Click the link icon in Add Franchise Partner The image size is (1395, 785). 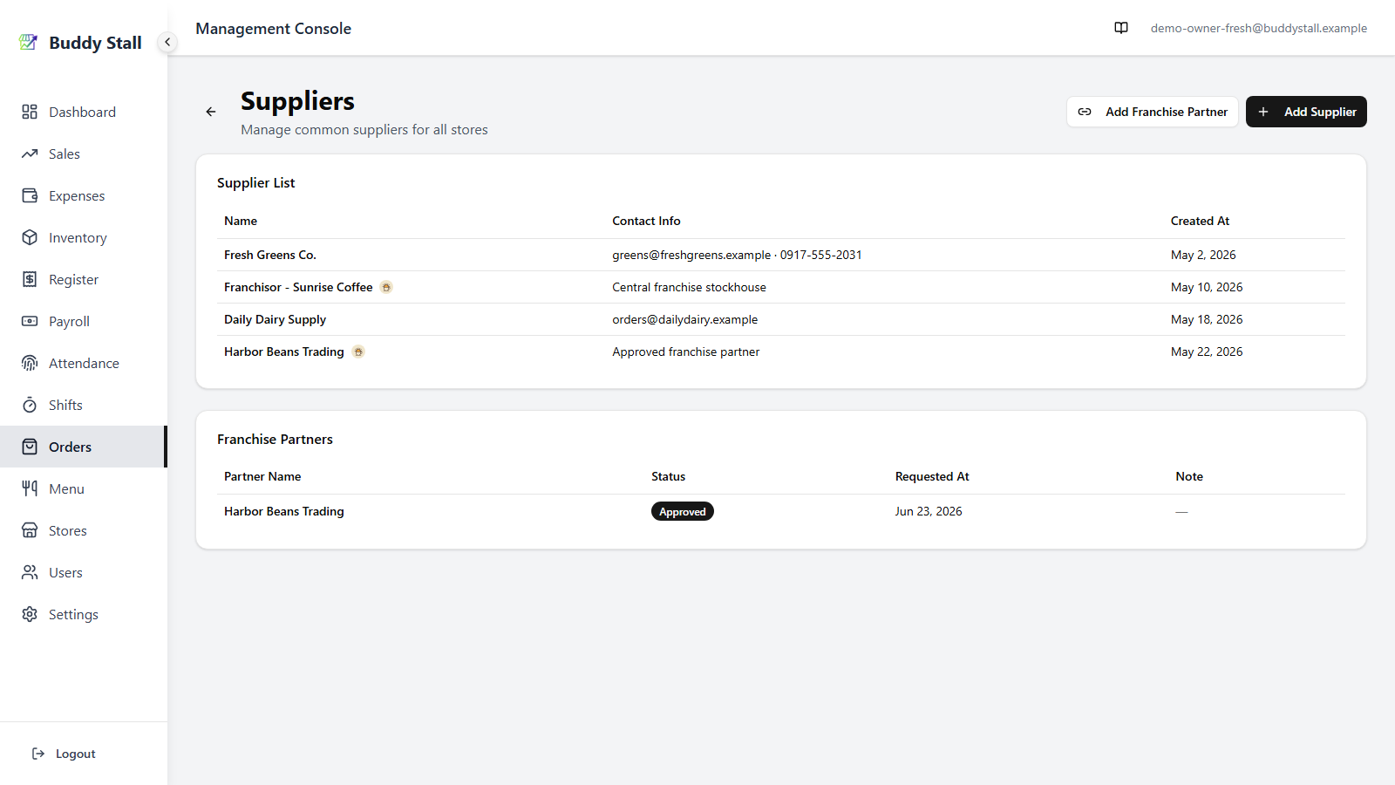point(1085,112)
